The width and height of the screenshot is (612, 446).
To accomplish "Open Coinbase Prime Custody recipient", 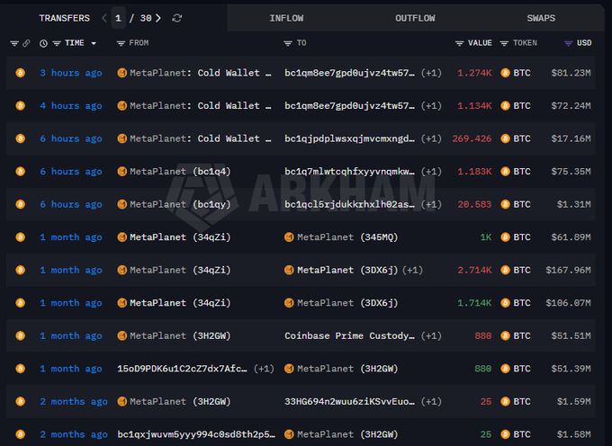I will (x=350, y=335).
